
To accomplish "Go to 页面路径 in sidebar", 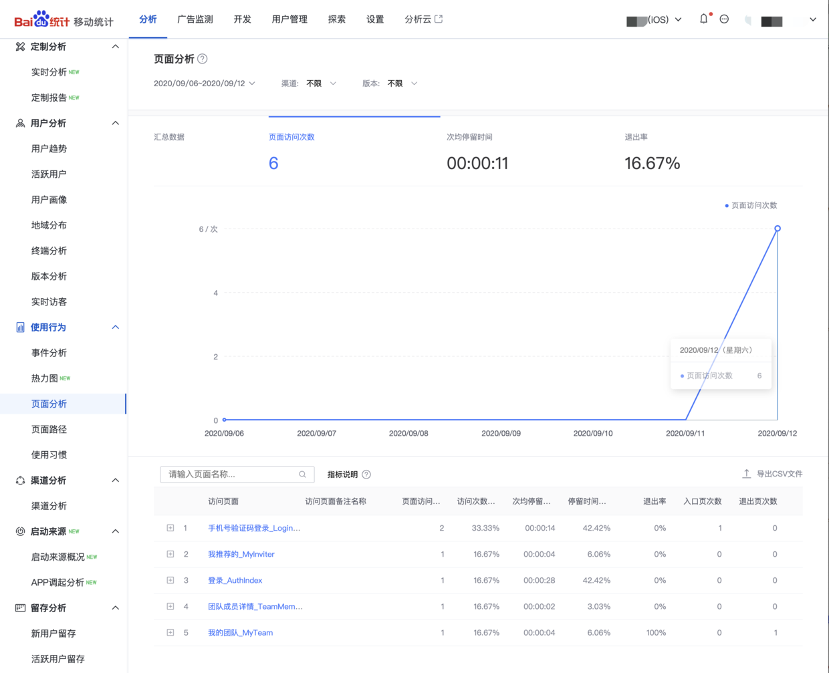I will [49, 430].
